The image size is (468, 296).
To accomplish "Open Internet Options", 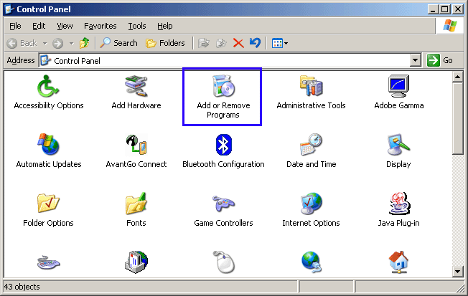I will tap(311, 210).
